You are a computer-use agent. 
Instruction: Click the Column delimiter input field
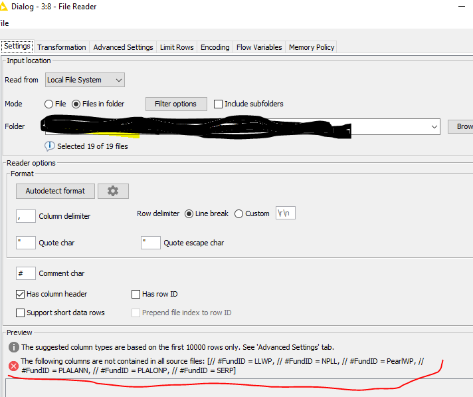26,216
